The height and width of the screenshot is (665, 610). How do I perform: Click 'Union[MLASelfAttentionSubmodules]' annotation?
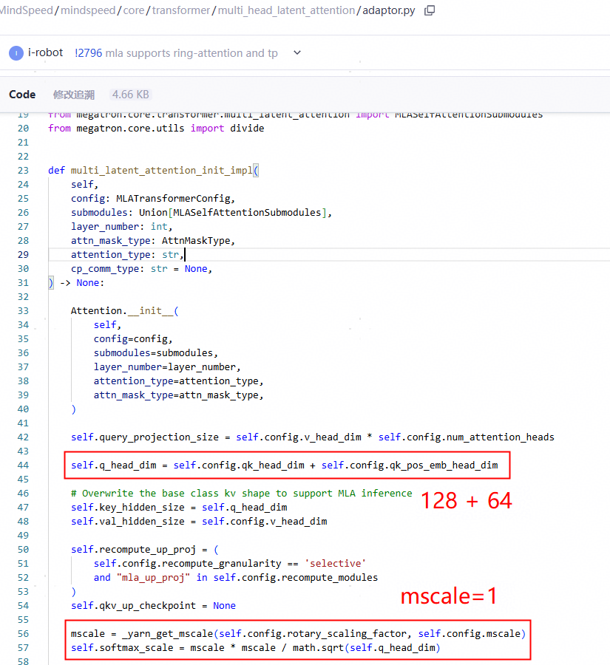point(233,213)
